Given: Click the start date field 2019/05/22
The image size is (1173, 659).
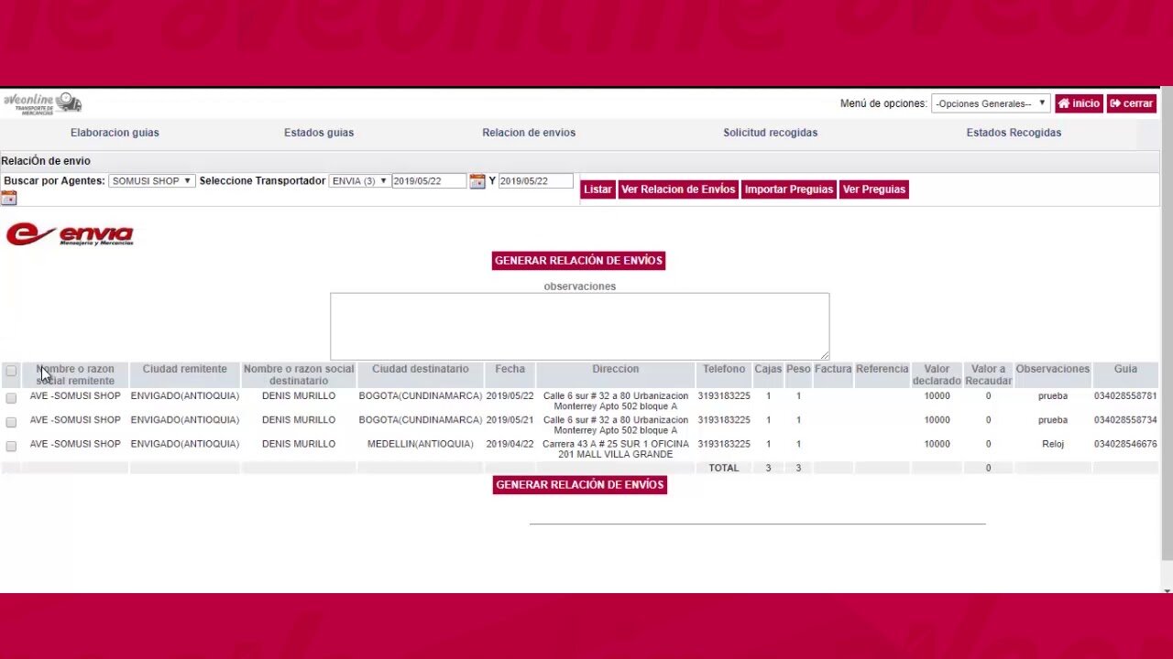Looking at the screenshot, I should pos(429,181).
